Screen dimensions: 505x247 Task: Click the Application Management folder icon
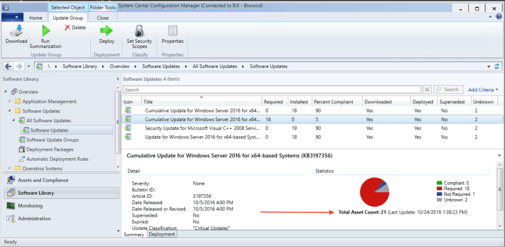coord(18,101)
